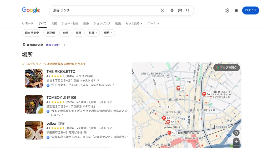This screenshot has width=263, height=148.
Task: Toggle the 安価 filter chip
Action: pyautogui.click(x=65, y=33)
